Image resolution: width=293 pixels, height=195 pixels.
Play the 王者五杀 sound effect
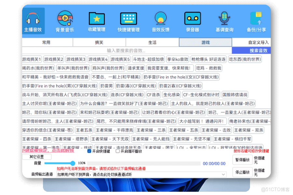click(x=84, y=130)
